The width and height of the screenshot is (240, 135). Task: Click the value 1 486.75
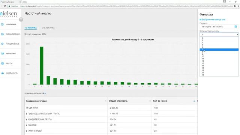click(x=114, y=114)
